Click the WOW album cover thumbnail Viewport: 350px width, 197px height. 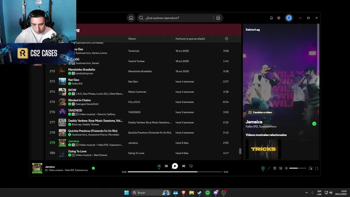62,92
